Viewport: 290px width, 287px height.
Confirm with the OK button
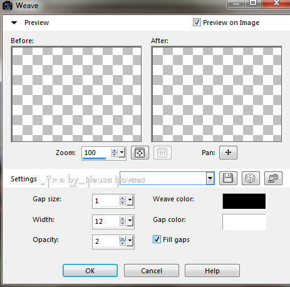90,271
